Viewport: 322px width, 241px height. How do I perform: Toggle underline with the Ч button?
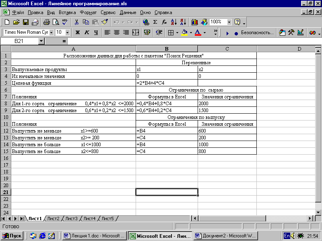[x=96, y=33]
